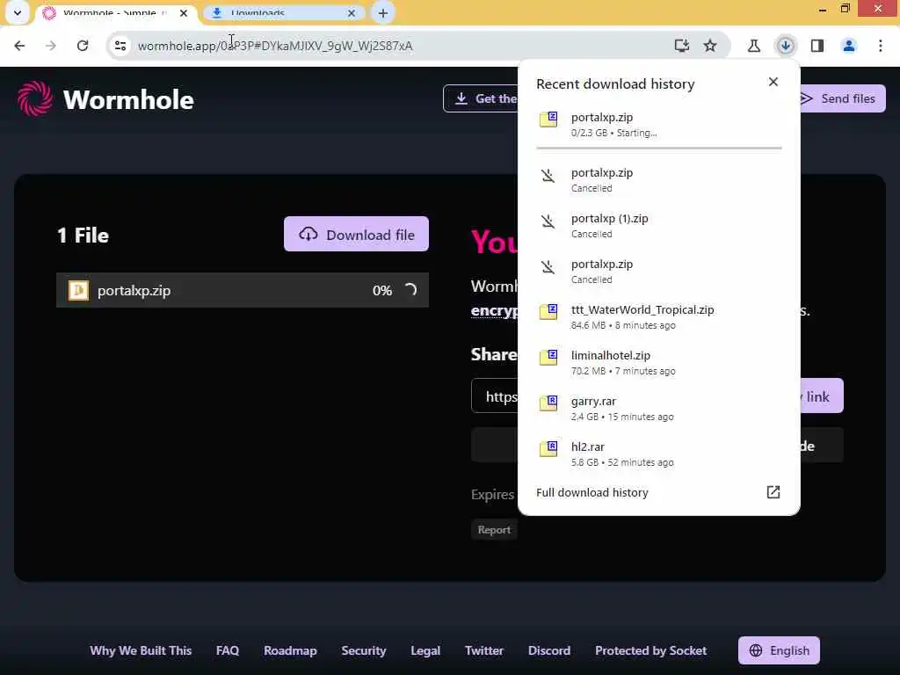This screenshot has height=675, width=900.
Task: Click the Wormhole brand name
Action: tap(128, 99)
